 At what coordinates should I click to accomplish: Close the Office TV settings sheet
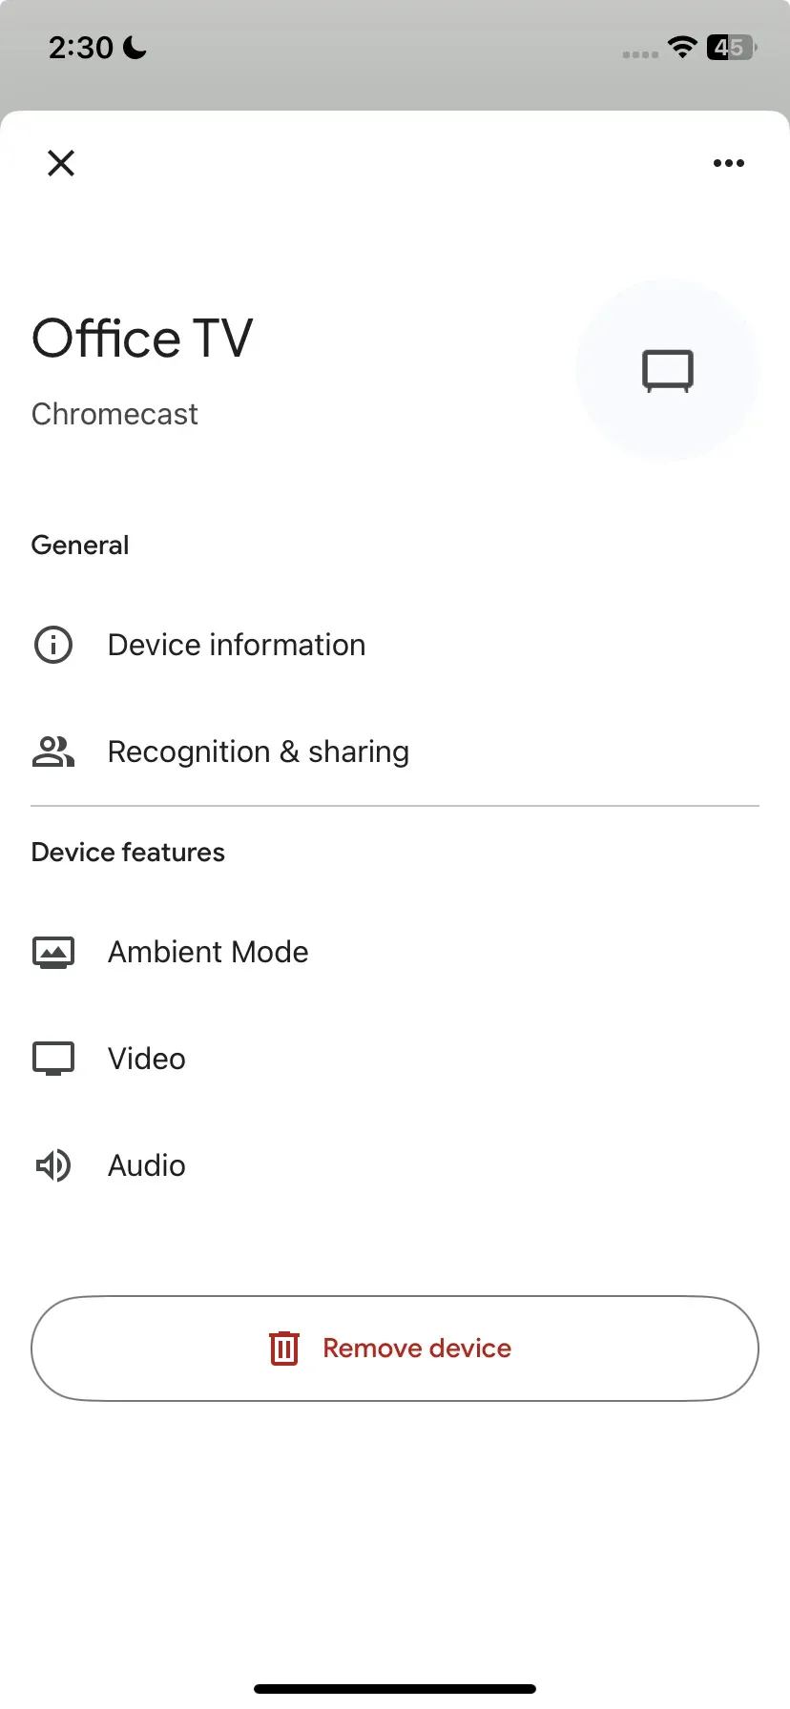61,163
